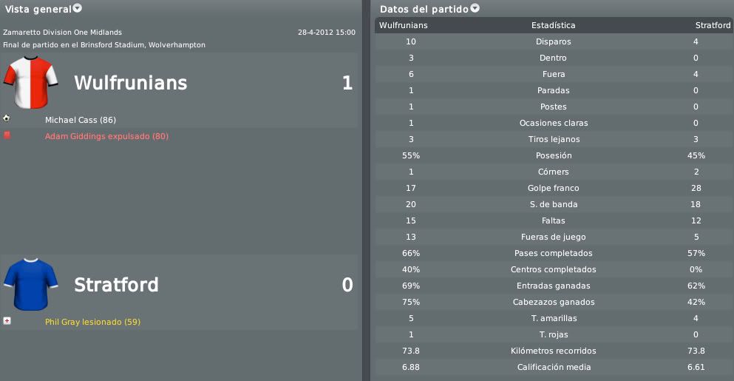Select Adam Giddings expulsado entry

[x=106, y=136]
